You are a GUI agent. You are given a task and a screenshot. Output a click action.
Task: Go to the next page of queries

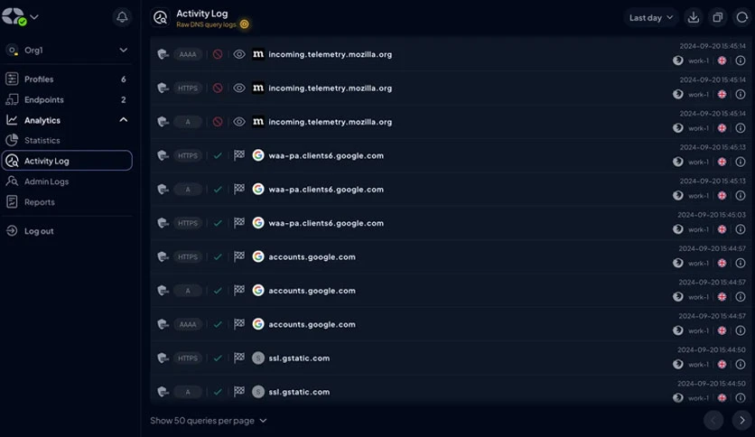point(742,420)
